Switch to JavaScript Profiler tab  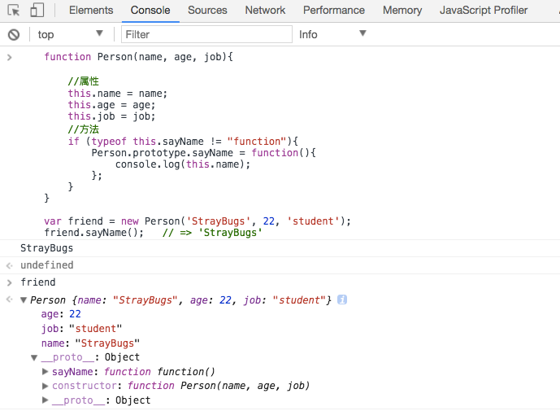point(484,10)
